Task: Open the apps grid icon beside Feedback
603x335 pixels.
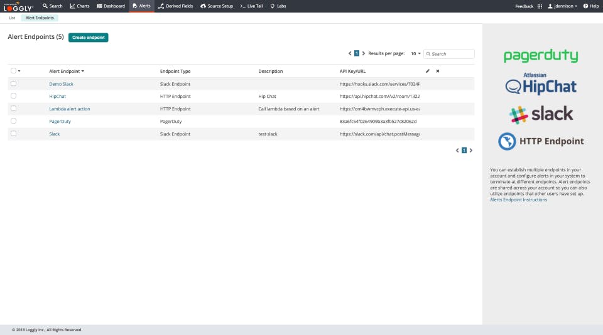Action: click(x=540, y=6)
